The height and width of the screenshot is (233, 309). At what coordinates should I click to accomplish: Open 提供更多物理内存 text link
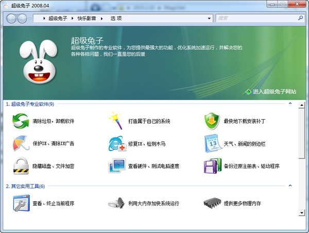pos(242,203)
